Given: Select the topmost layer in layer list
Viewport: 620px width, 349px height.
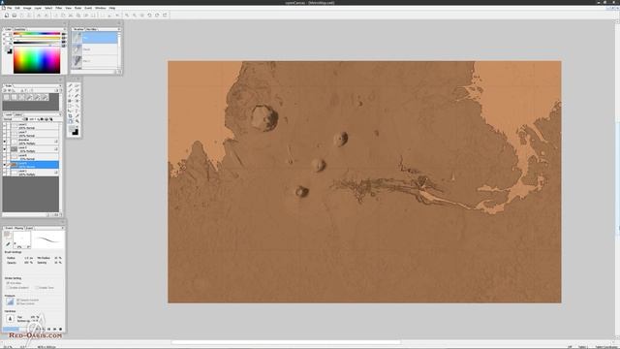Looking at the screenshot, I should click(x=35, y=126).
